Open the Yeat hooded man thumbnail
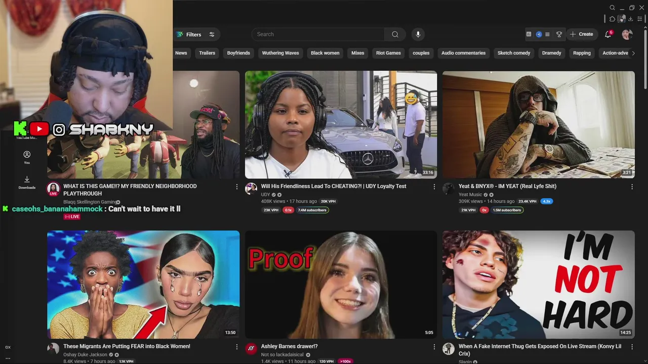Image resolution: width=648 pixels, height=364 pixels. coord(539,124)
